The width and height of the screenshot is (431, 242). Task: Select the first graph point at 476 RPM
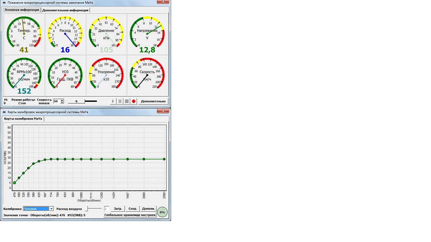tap(14, 183)
